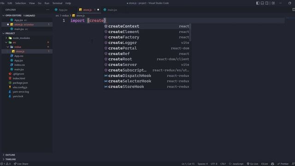Open the Edit menu

pos(10,3)
